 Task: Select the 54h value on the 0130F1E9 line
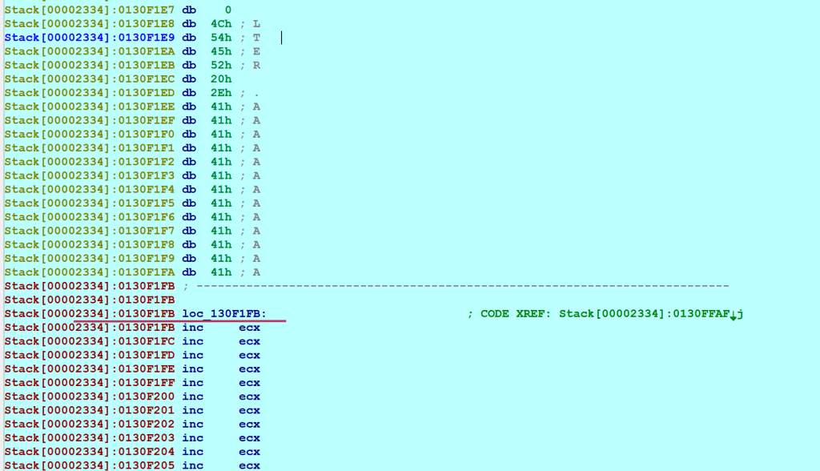click(221, 38)
